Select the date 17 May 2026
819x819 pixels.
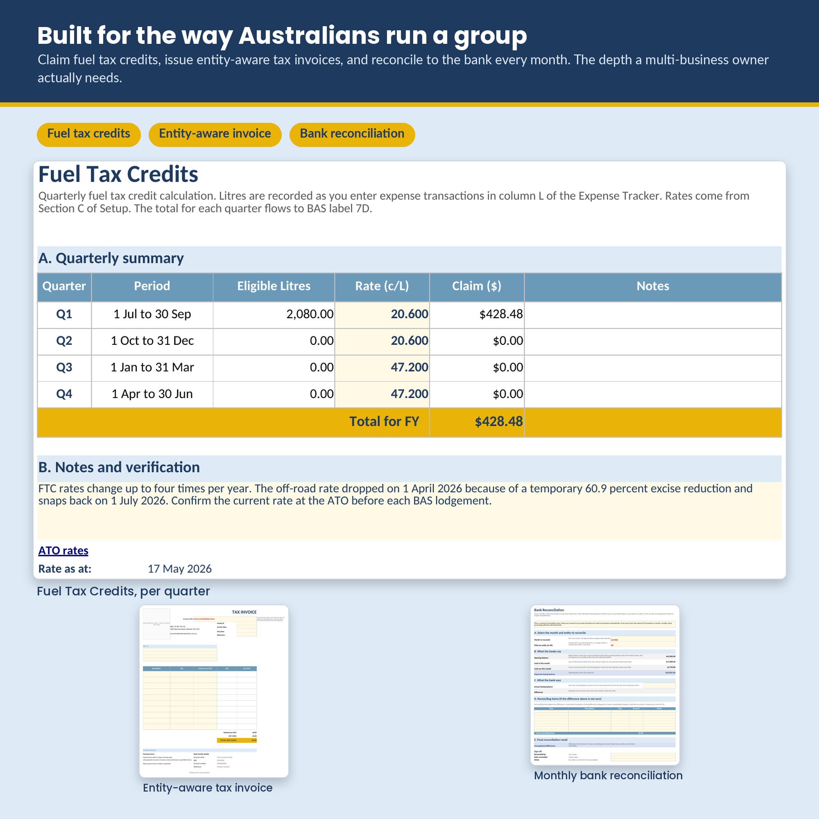point(179,569)
